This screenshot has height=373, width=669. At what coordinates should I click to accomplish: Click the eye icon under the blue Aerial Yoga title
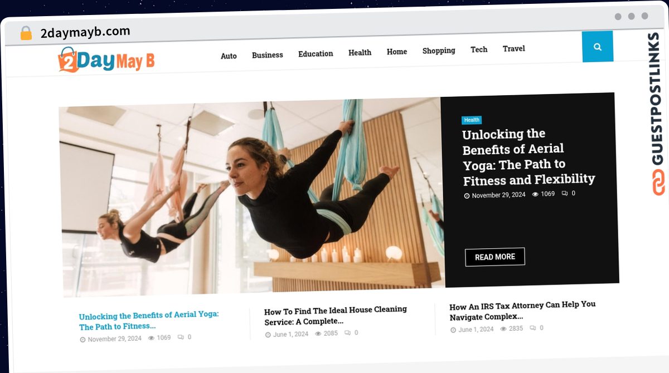pos(151,338)
